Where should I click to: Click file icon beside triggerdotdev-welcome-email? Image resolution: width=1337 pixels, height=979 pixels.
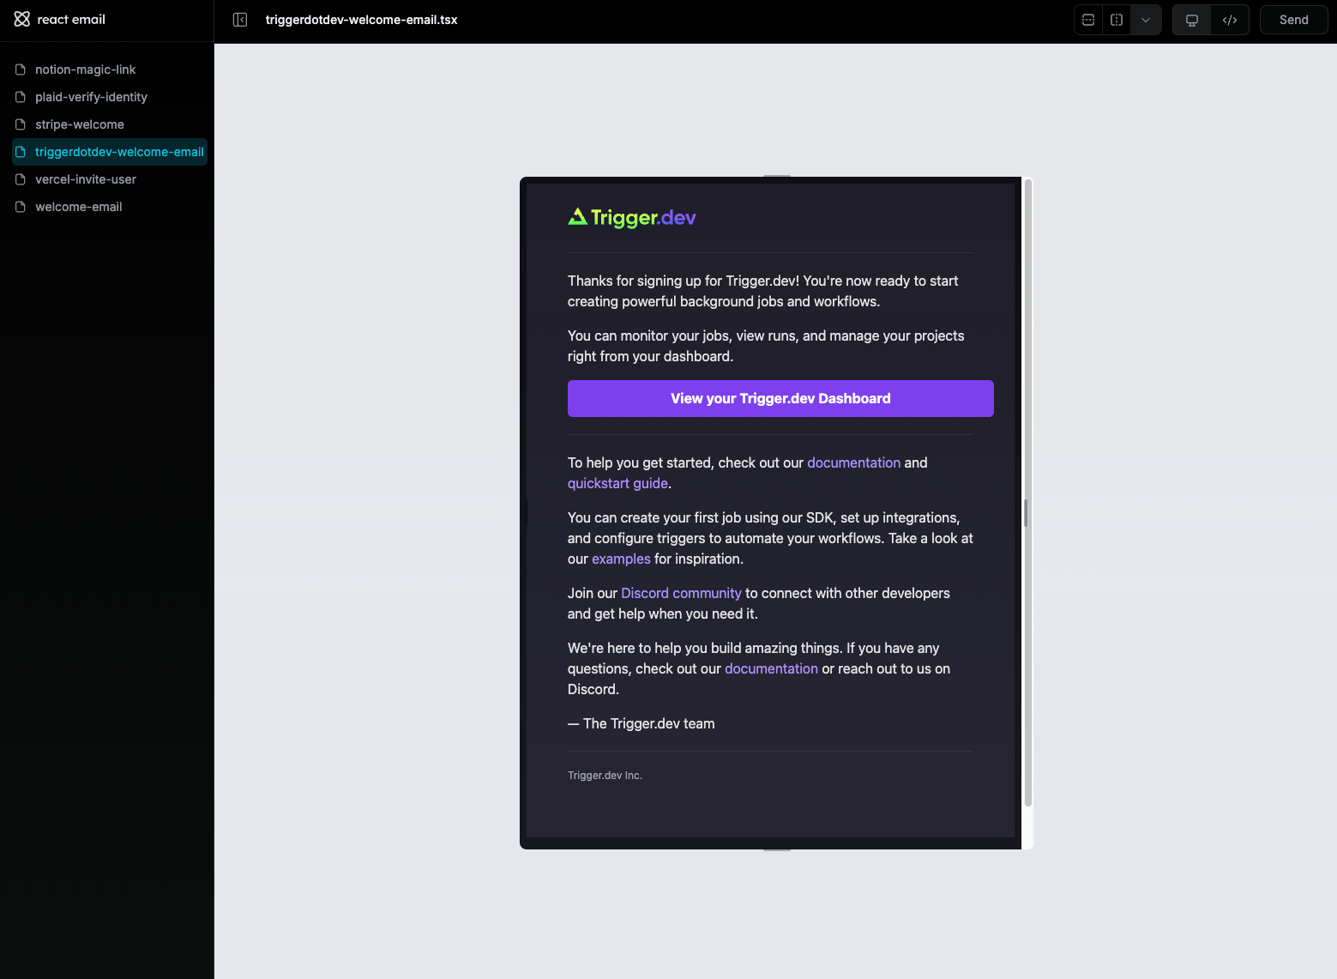click(x=21, y=152)
